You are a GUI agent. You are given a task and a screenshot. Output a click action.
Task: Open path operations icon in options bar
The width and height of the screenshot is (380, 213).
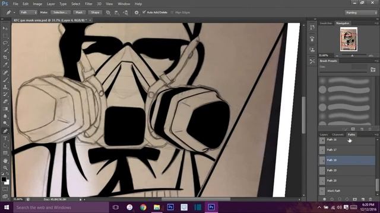pyautogui.click(x=108, y=12)
